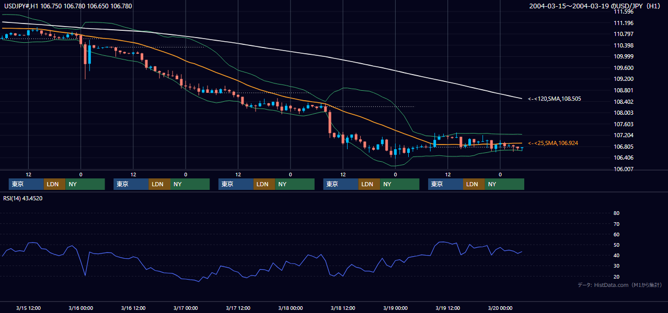Select the 3/18 12:00 time axis label

[343, 308]
